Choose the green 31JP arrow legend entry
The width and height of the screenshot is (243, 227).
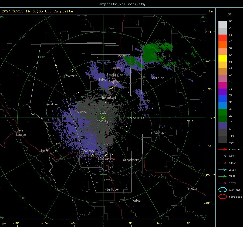(x=222, y=176)
